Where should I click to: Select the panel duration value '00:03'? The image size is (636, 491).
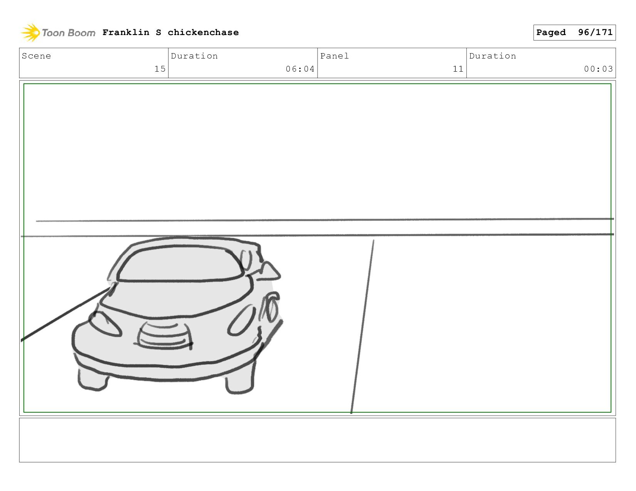click(x=598, y=69)
